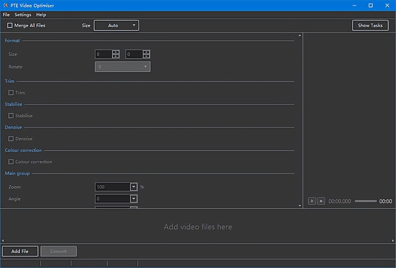Click the PTE Video Optimiser app icon
The width and height of the screenshot is (396, 268).
click(6, 5)
